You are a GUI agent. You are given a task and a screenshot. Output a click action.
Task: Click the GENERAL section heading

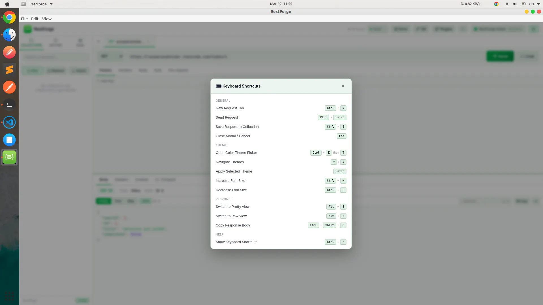pyautogui.click(x=223, y=101)
